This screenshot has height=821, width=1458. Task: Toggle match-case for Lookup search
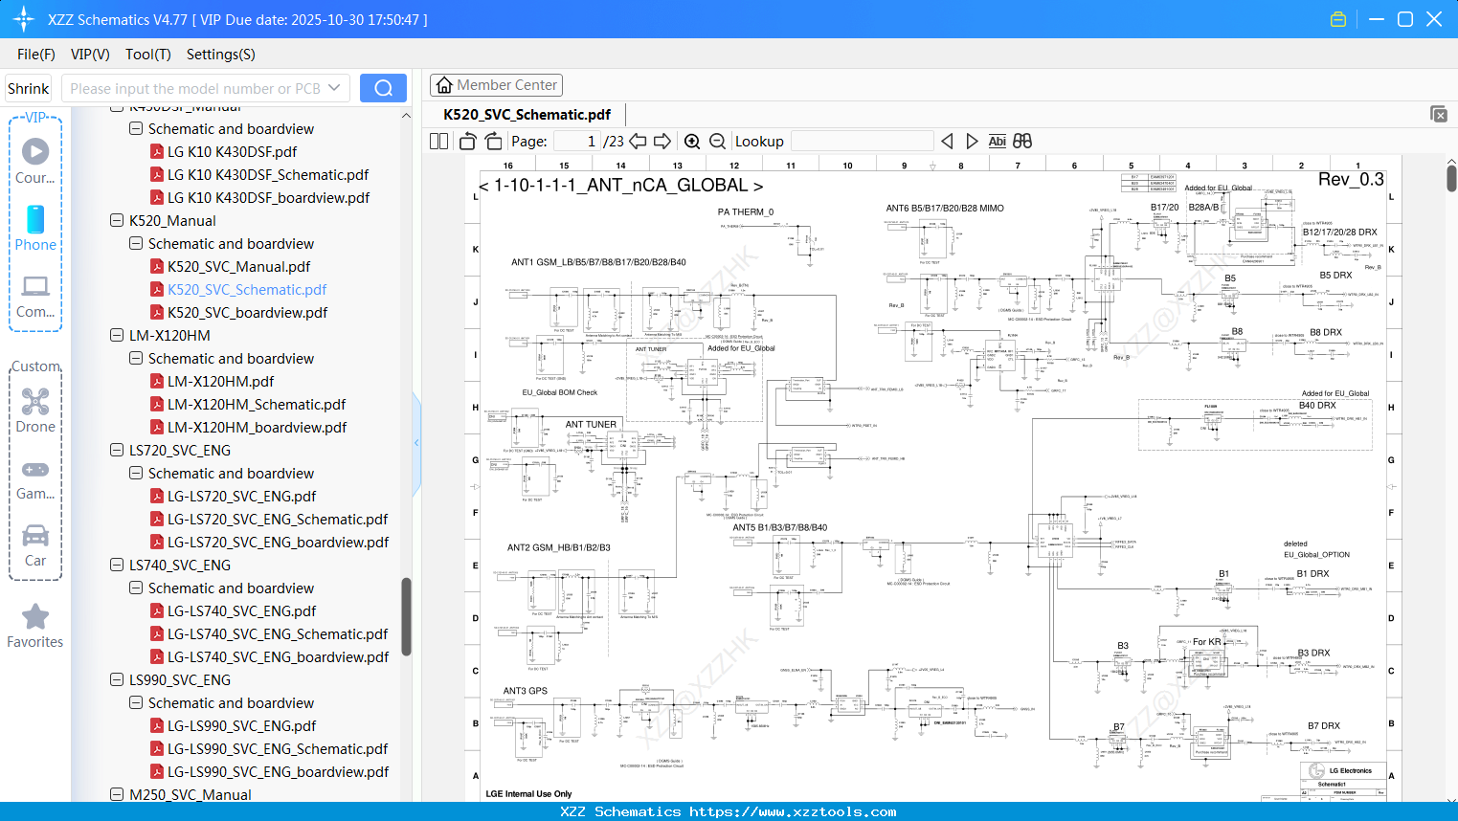coord(998,141)
